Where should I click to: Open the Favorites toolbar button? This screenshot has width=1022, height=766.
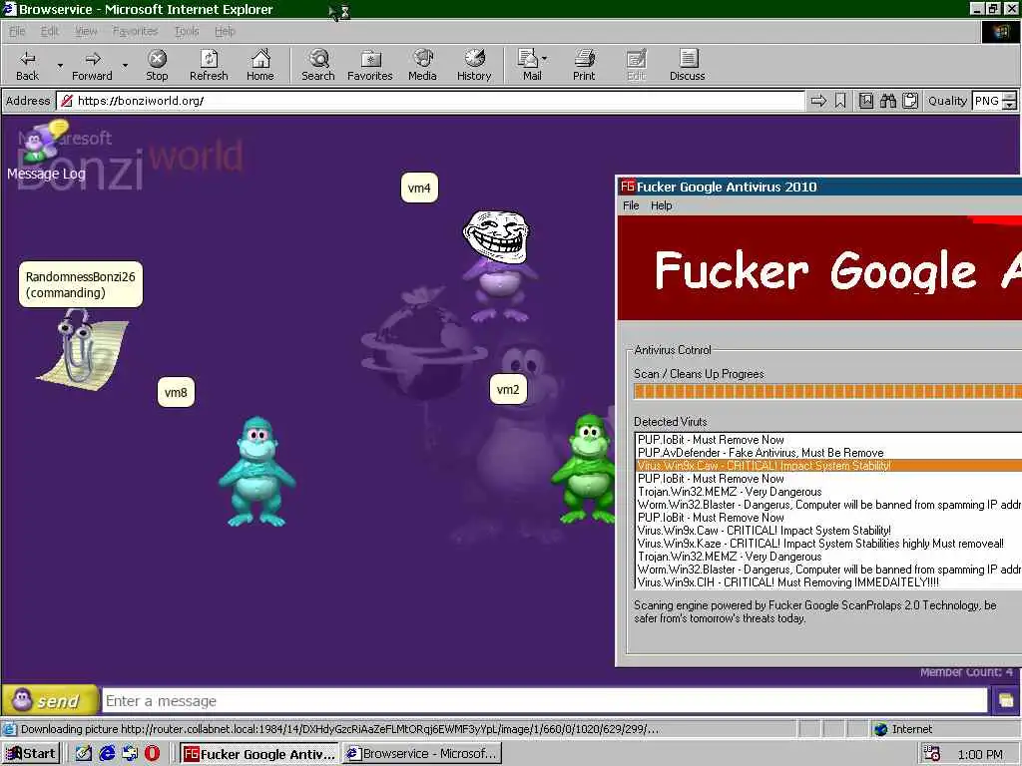[x=369, y=65]
